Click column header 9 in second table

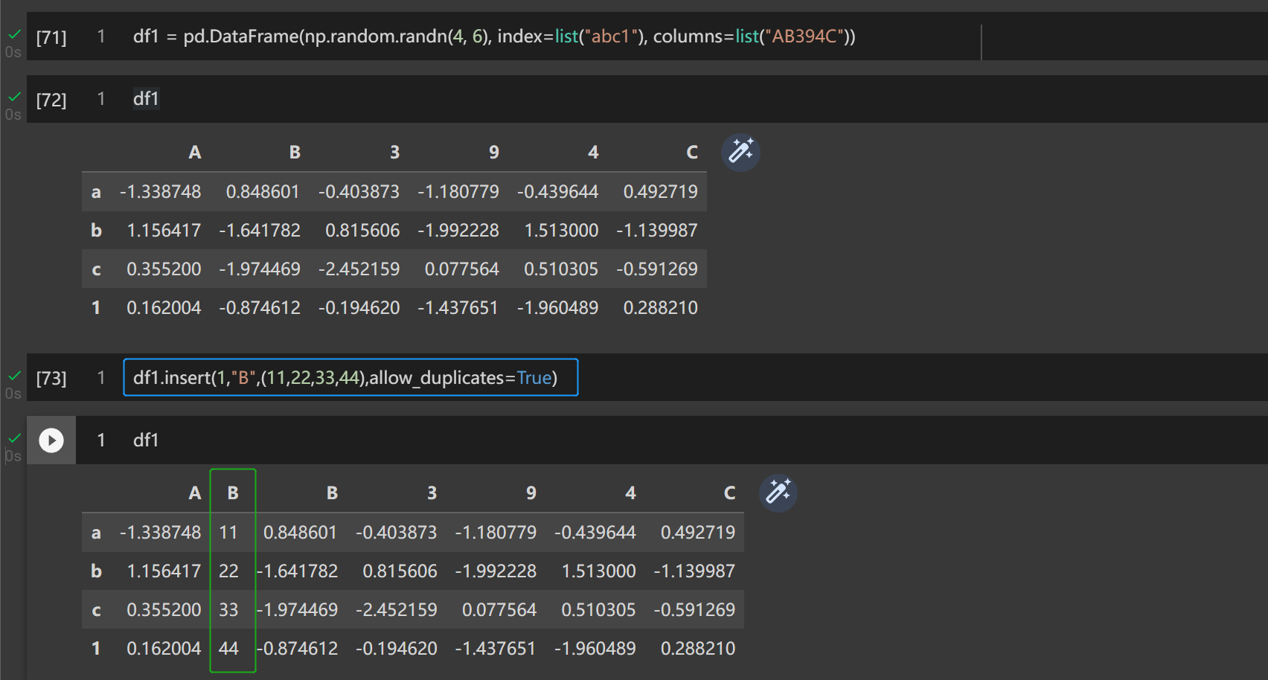[531, 493]
